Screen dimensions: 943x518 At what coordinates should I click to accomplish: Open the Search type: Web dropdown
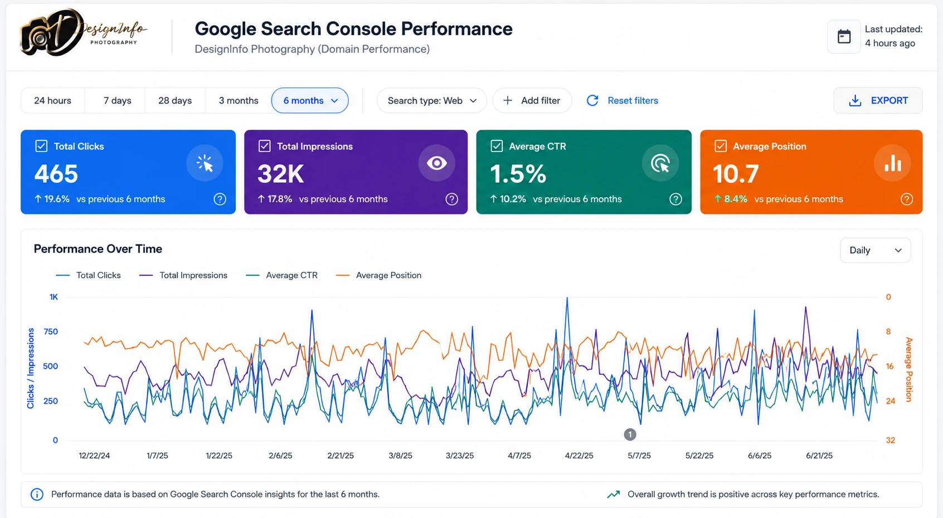coord(432,100)
